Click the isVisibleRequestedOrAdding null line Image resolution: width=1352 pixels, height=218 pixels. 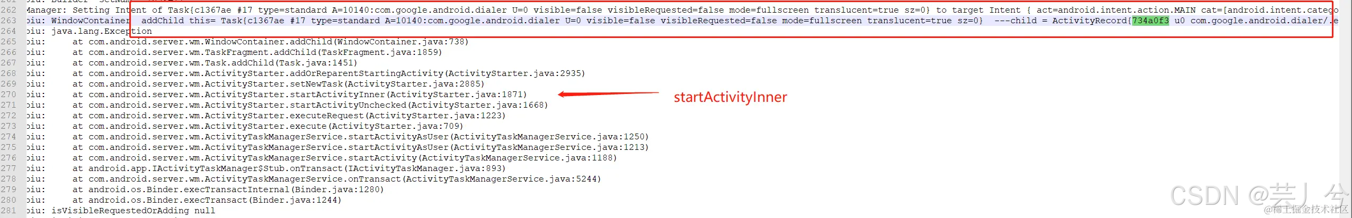click(134, 211)
